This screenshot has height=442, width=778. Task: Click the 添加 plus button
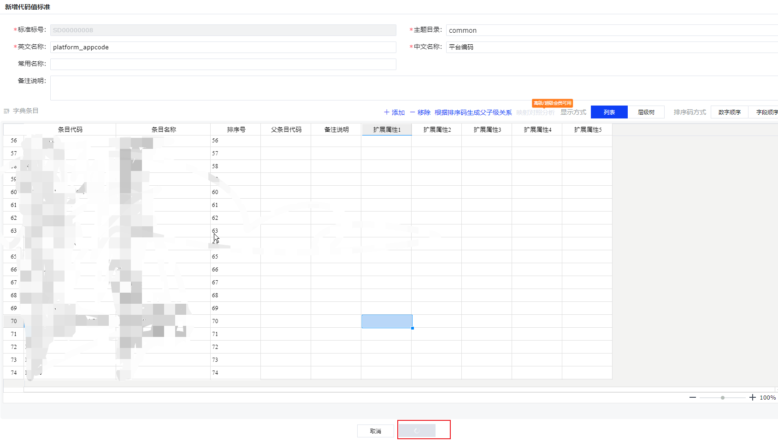(394, 112)
